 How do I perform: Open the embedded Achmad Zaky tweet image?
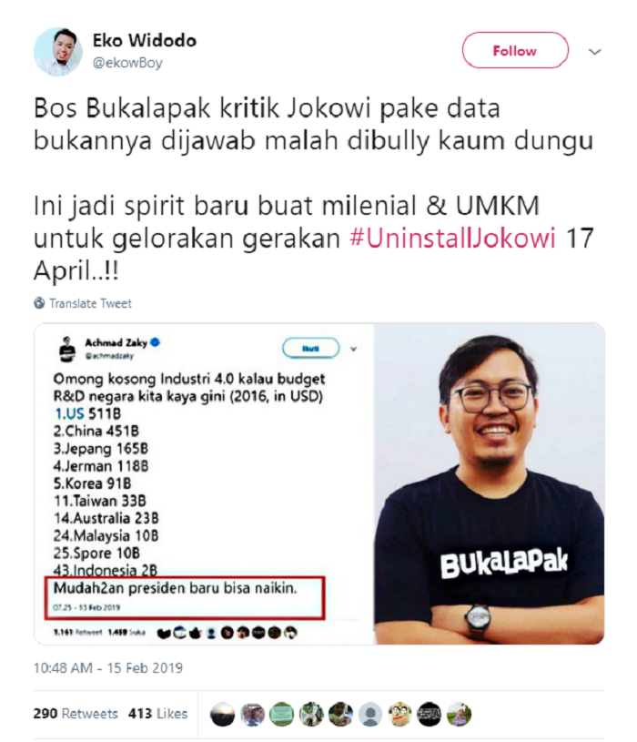pyautogui.click(x=319, y=483)
